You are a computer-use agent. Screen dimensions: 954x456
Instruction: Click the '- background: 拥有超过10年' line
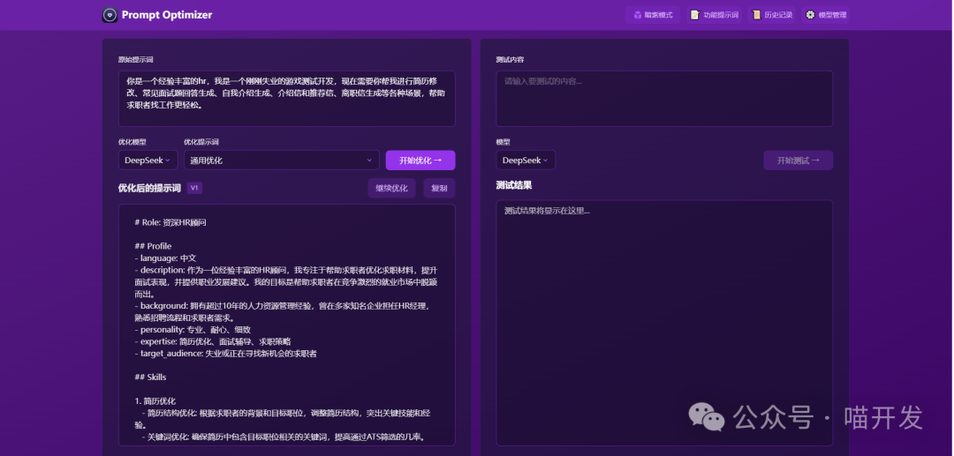(x=283, y=311)
